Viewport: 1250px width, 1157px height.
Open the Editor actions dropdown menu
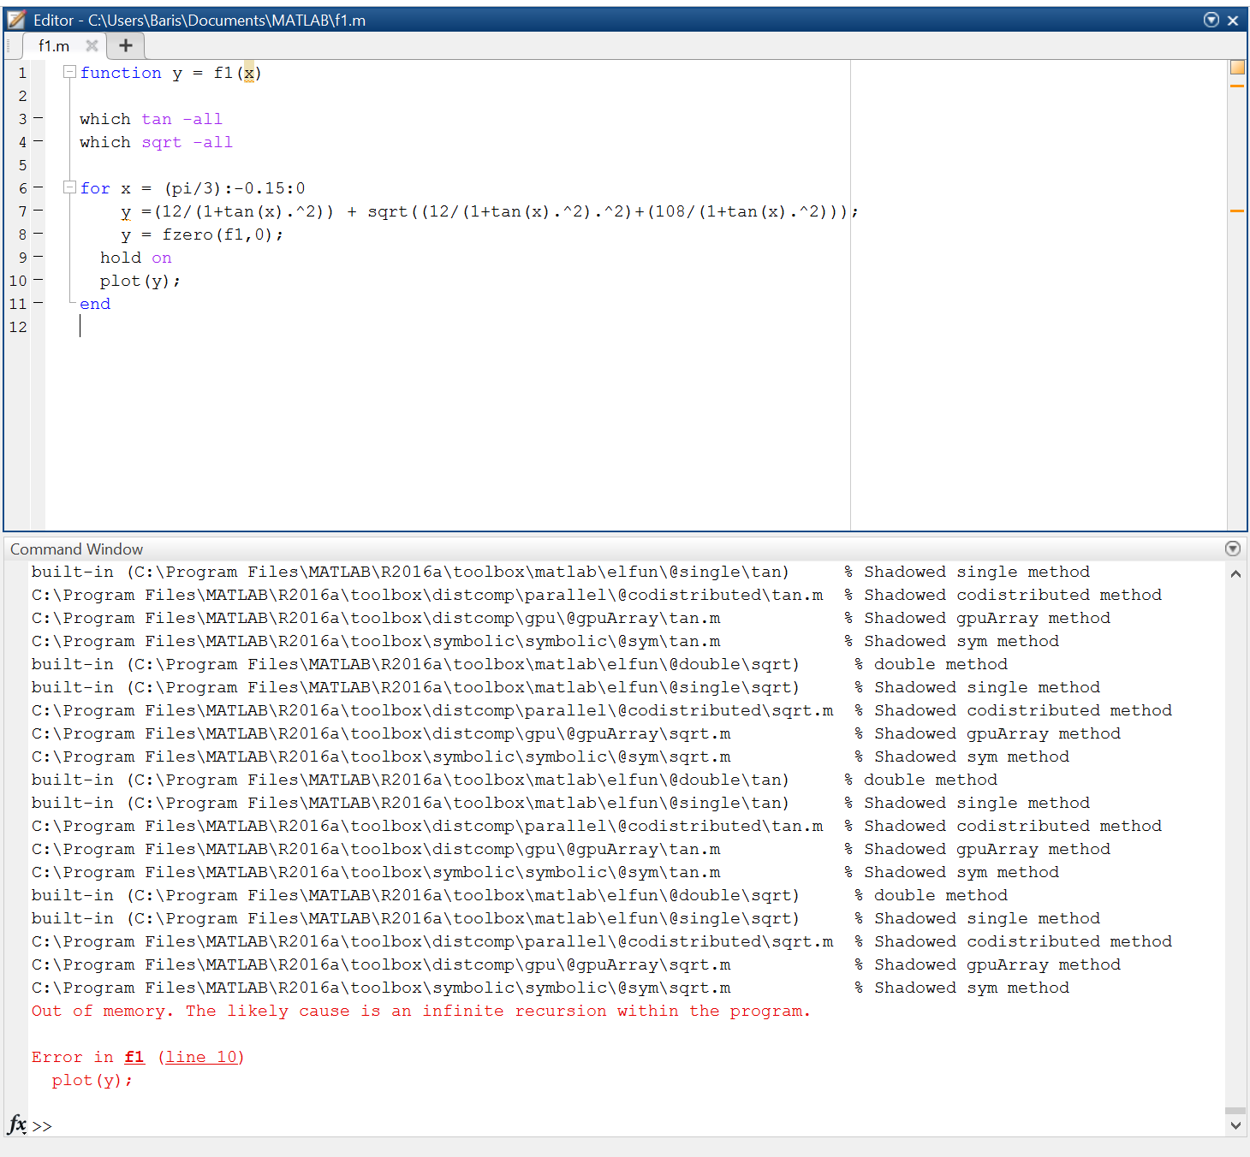[x=1211, y=20]
